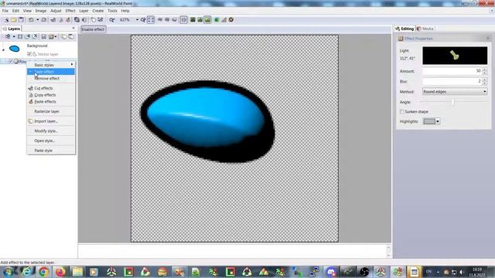Viewport: 495px width, 278px height.
Task: Open the Create menu in menu bar
Action: (x=98, y=11)
